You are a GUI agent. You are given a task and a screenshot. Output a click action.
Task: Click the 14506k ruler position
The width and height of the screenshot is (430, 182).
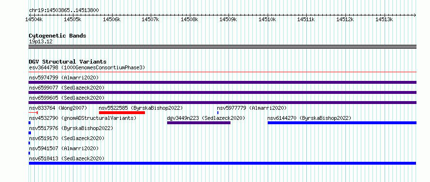(x=112, y=19)
